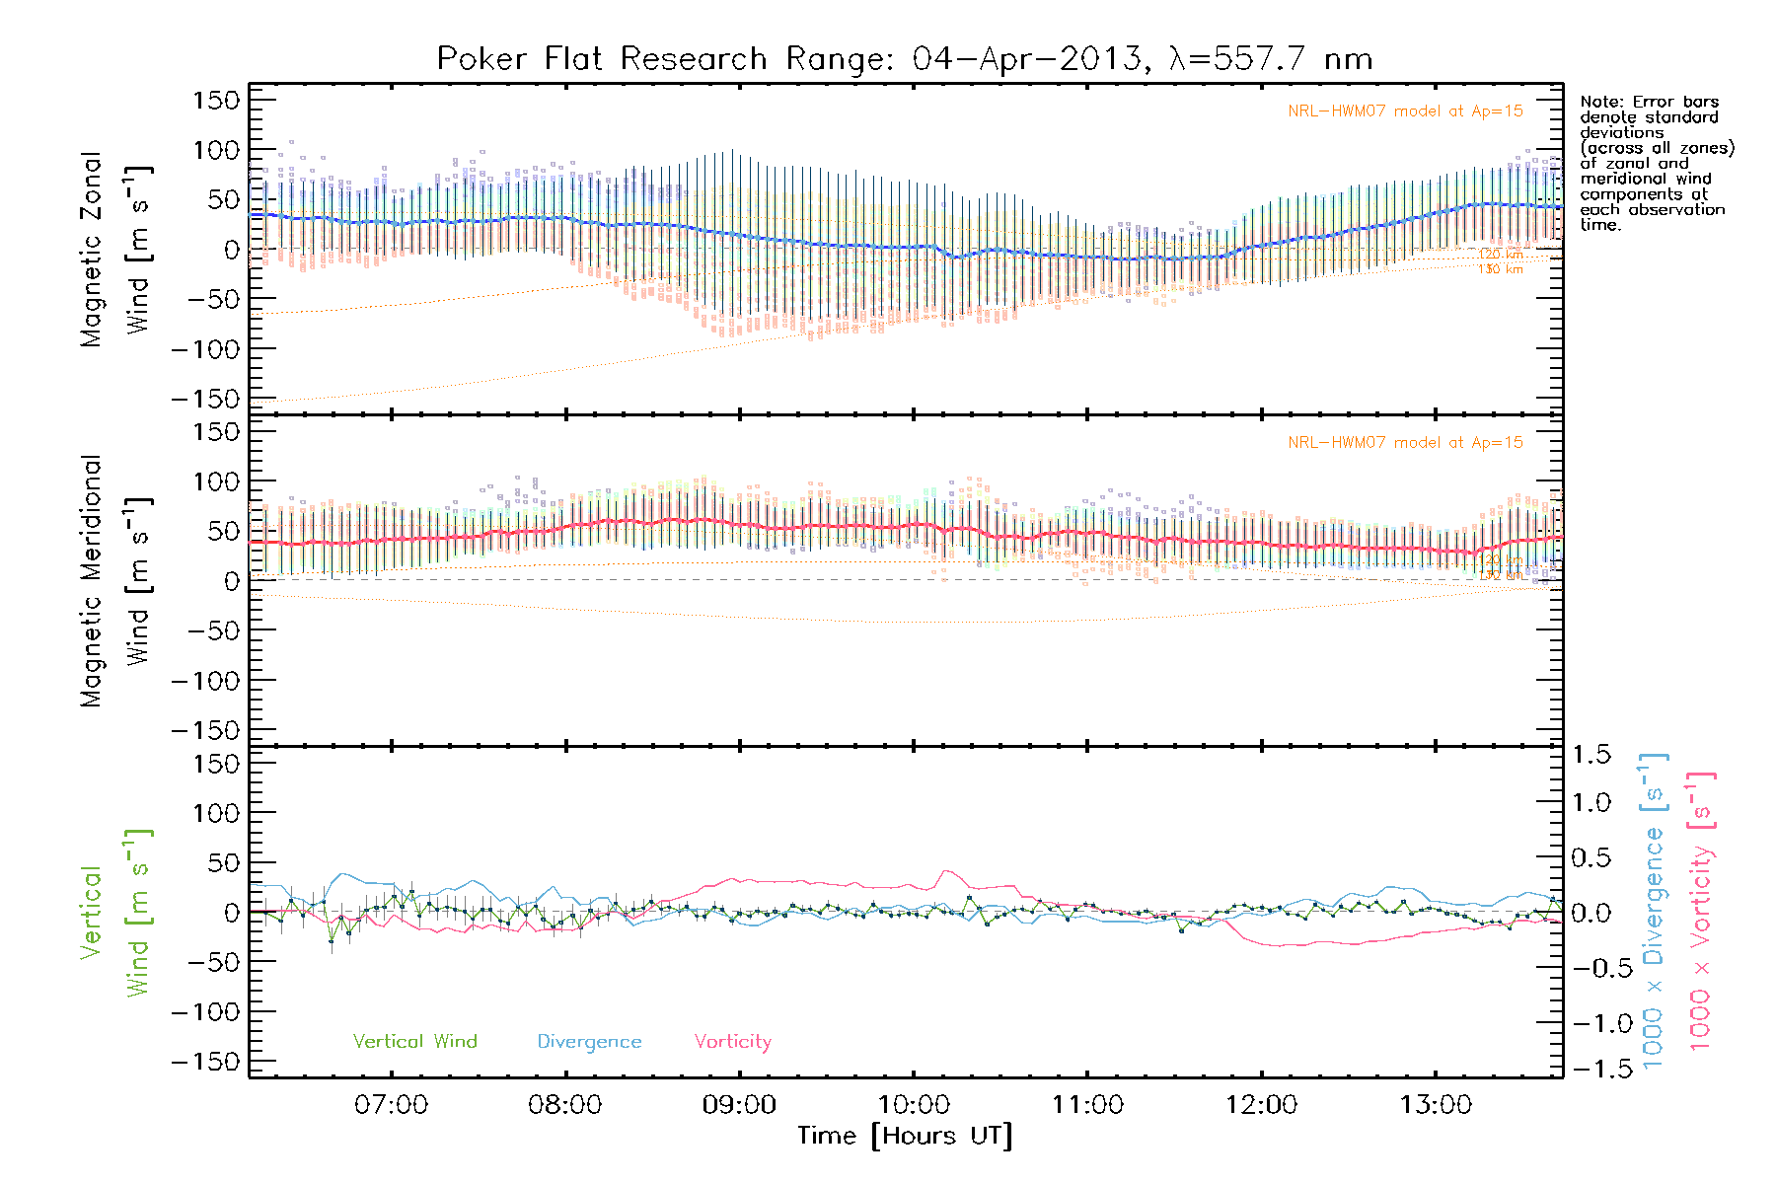Image resolution: width=1776 pixels, height=1184 pixels.
Task: Select the green 'Vertical Wind' legend label
Action: coord(414,1041)
